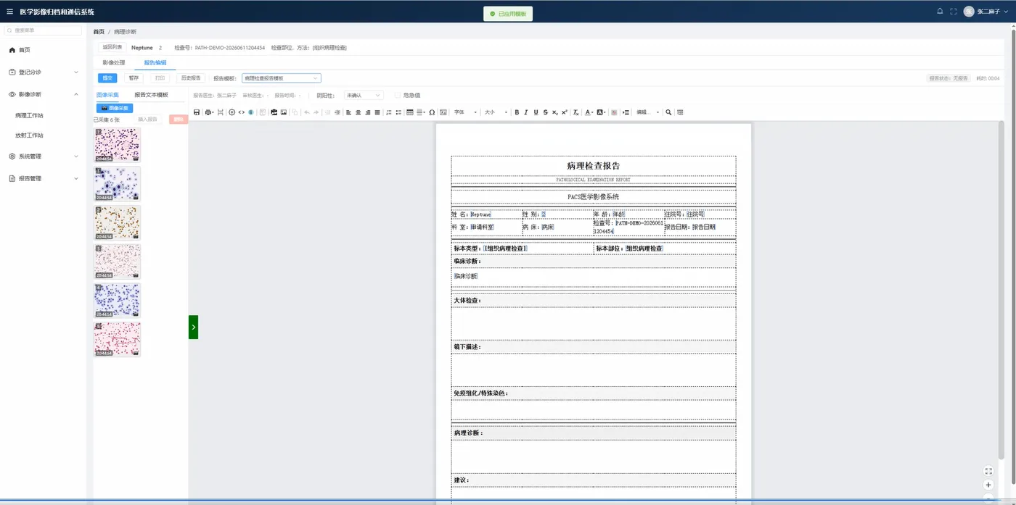
Task: Justify text in editor
Action: pos(377,112)
